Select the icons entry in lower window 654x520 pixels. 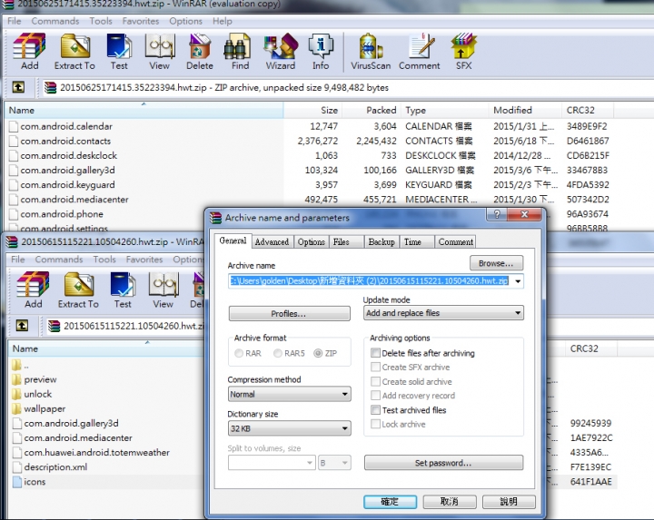(x=35, y=482)
